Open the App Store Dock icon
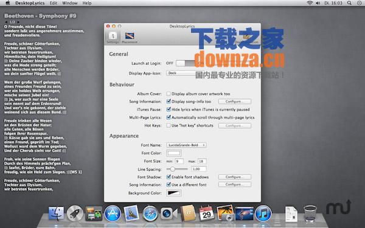 (113, 213)
